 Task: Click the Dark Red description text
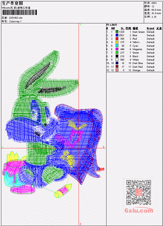tap(137, 67)
